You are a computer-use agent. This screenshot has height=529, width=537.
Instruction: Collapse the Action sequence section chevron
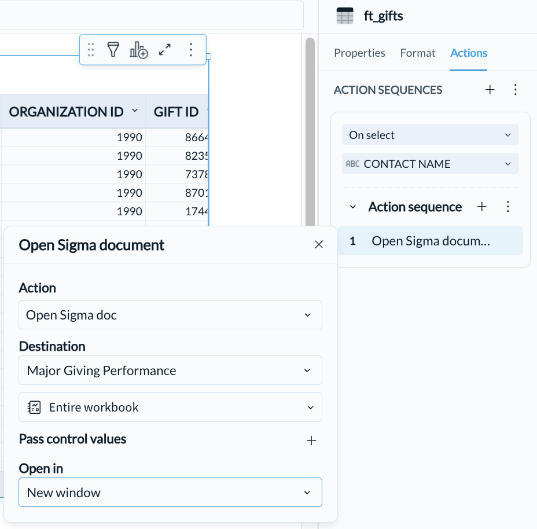353,207
